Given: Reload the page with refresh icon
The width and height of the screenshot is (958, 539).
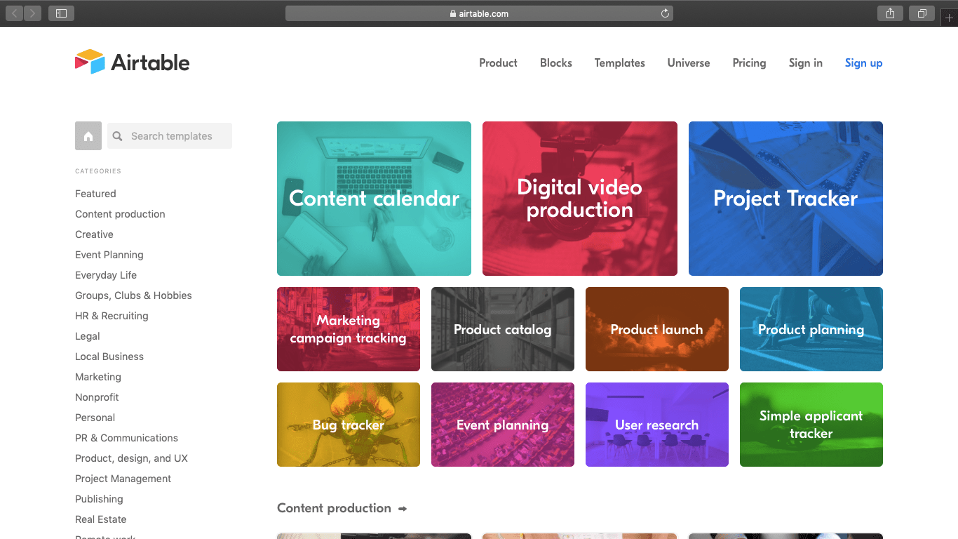Looking at the screenshot, I should click(x=665, y=13).
